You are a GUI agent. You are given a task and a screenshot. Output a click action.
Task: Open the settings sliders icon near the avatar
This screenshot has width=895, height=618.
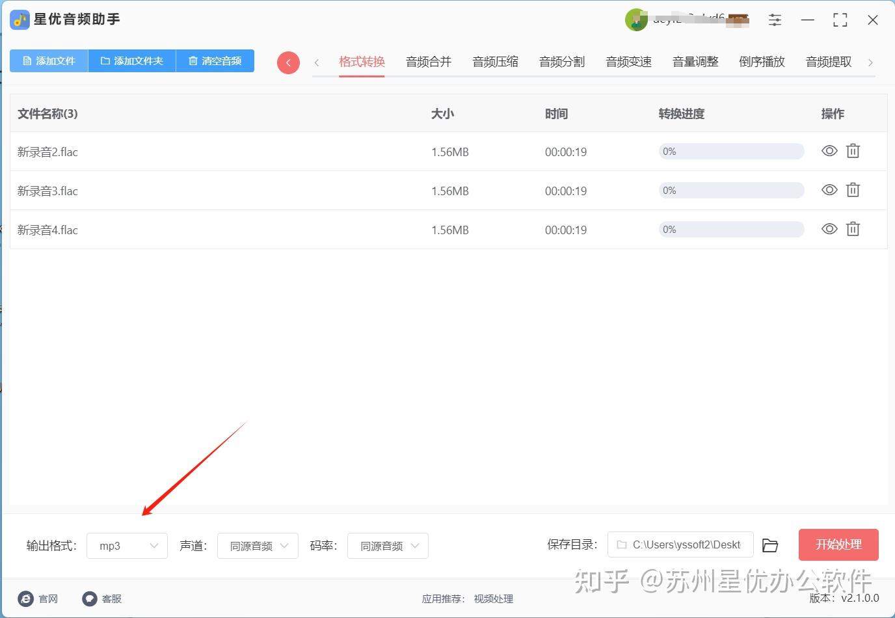click(x=775, y=20)
